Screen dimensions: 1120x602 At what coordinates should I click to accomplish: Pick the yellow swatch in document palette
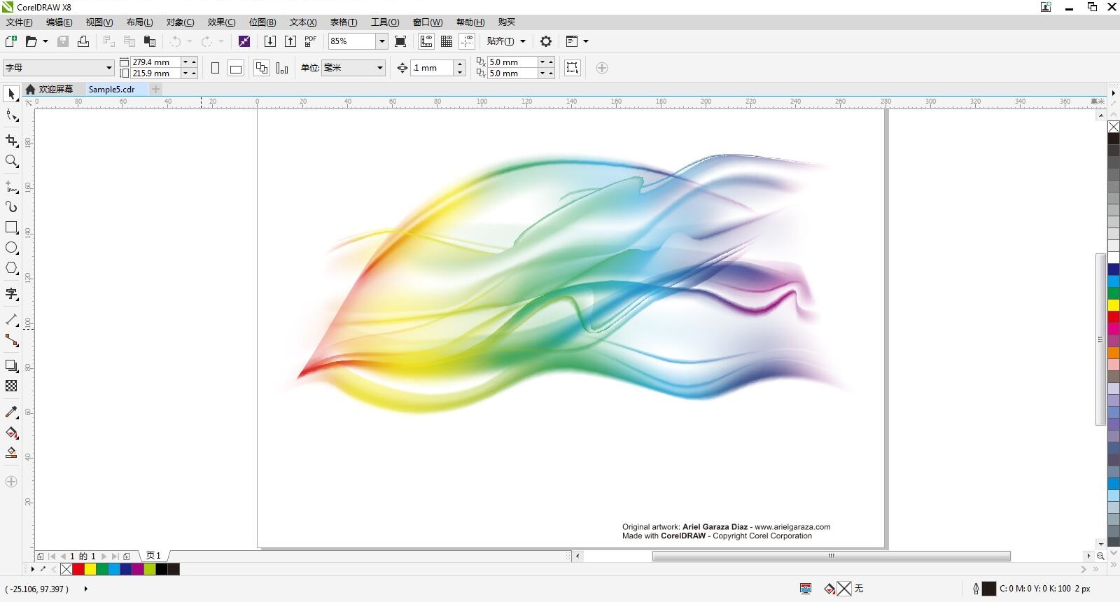90,569
